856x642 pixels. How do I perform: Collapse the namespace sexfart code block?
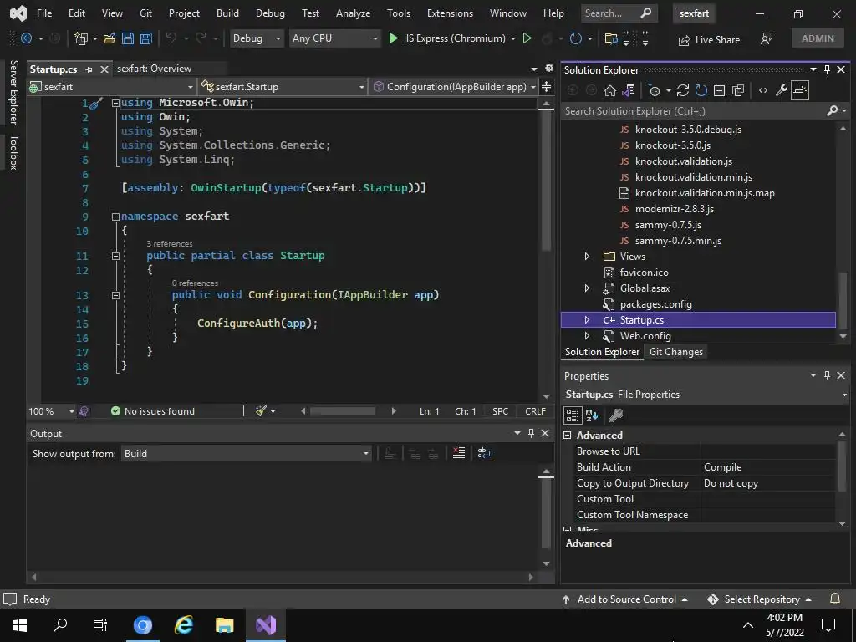pos(115,217)
